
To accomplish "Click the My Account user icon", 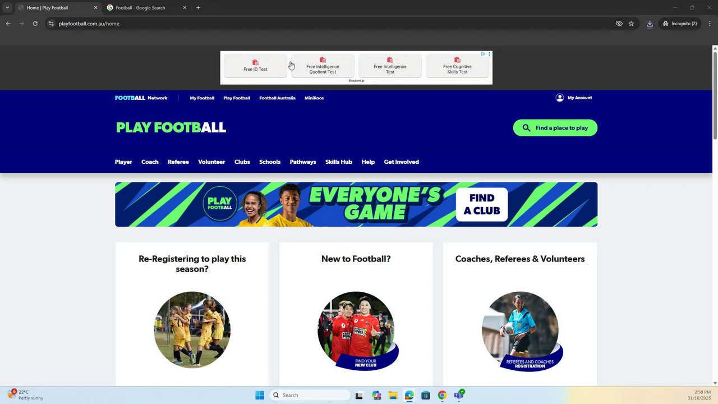I will 559,98.
